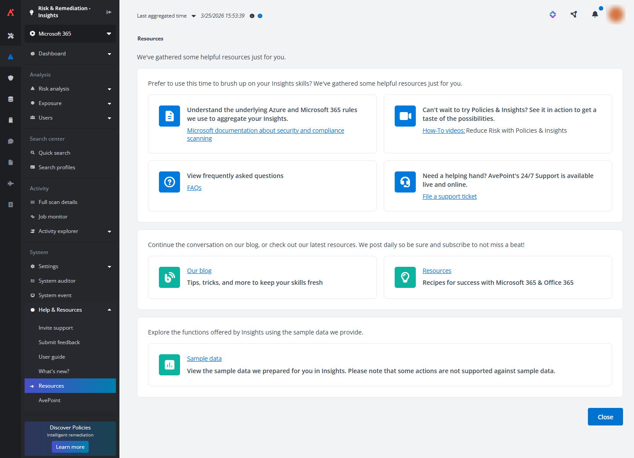Click the airplane icon in left rail
634x458 pixels.
click(x=11, y=183)
